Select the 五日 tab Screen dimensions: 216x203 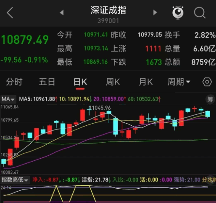tap(47, 82)
